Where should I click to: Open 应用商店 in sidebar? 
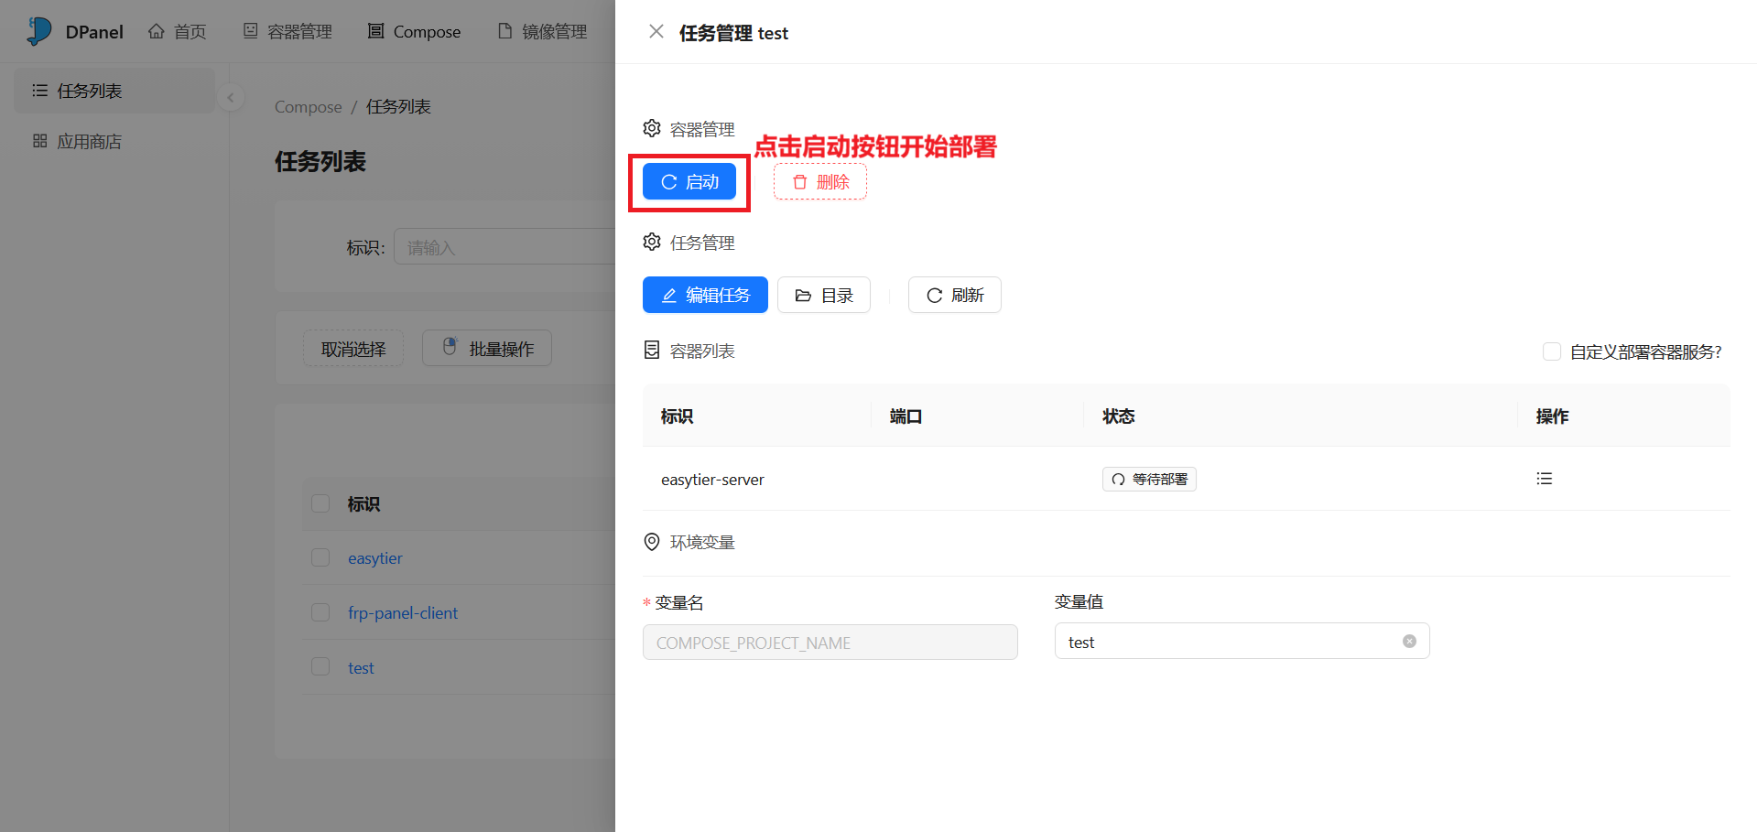pos(114,141)
